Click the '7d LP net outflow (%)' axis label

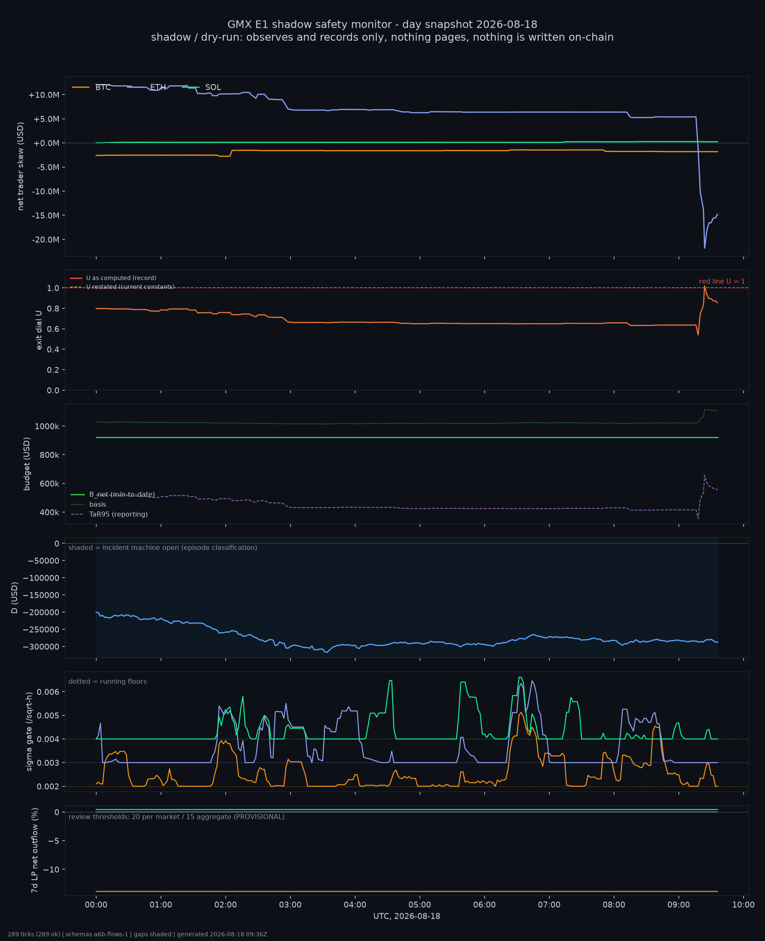35,850
